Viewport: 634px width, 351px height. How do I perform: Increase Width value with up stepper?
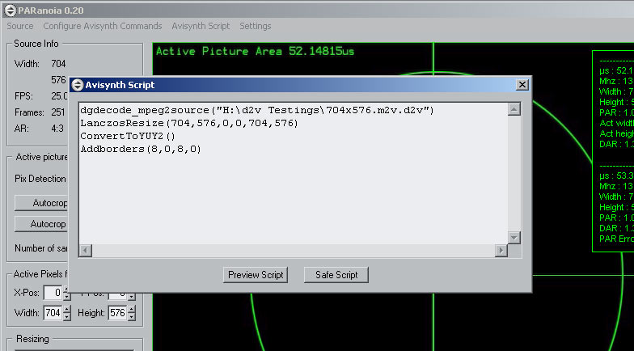click(x=67, y=309)
